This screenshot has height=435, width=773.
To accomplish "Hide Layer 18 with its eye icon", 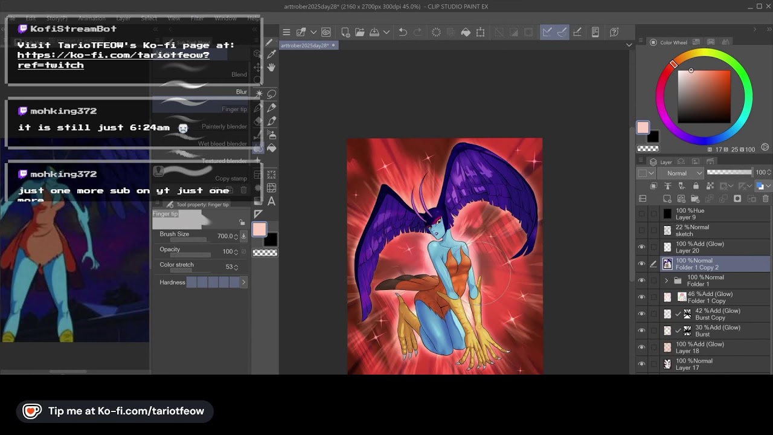I will (x=641, y=347).
